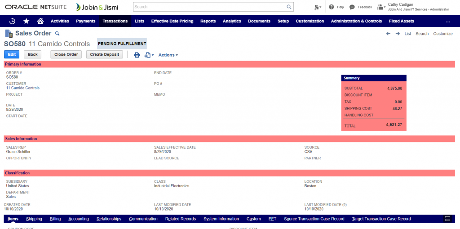Click the Jobin & Jismi logo
The image size is (460, 229).
[97, 7]
